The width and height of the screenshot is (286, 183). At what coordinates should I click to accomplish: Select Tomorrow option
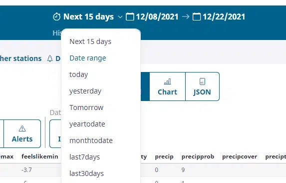tap(86, 107)
